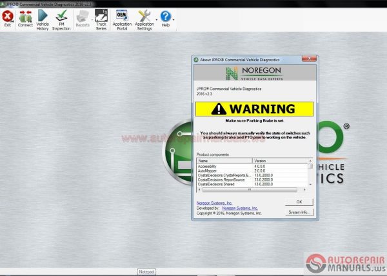The width and height of the screenshot is (387, 276).
Task: Click OK in About dialog
Action: click(299, 202)
